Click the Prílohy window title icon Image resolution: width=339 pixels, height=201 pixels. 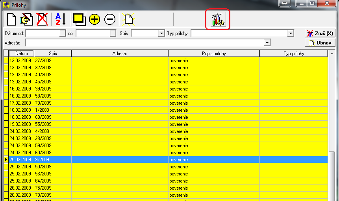pos(6,5)
